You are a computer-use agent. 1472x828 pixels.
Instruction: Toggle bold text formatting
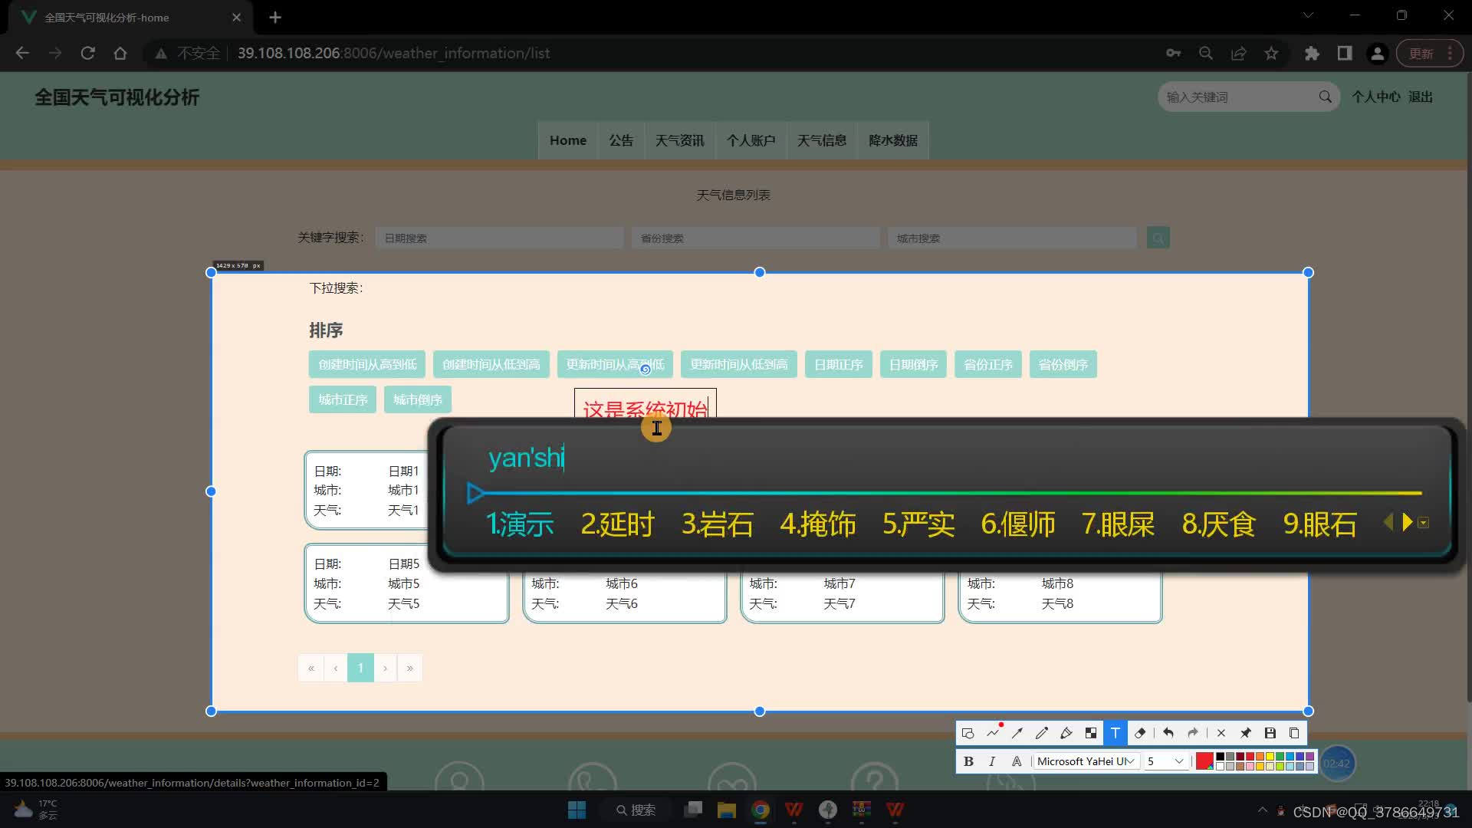(x=968, y=761)
